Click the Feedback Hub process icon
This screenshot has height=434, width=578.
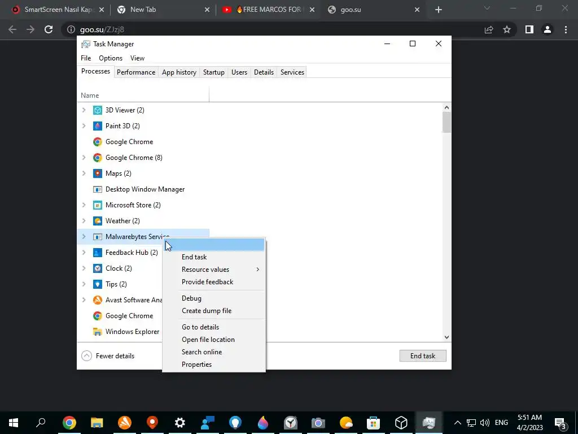coord(97,253)
